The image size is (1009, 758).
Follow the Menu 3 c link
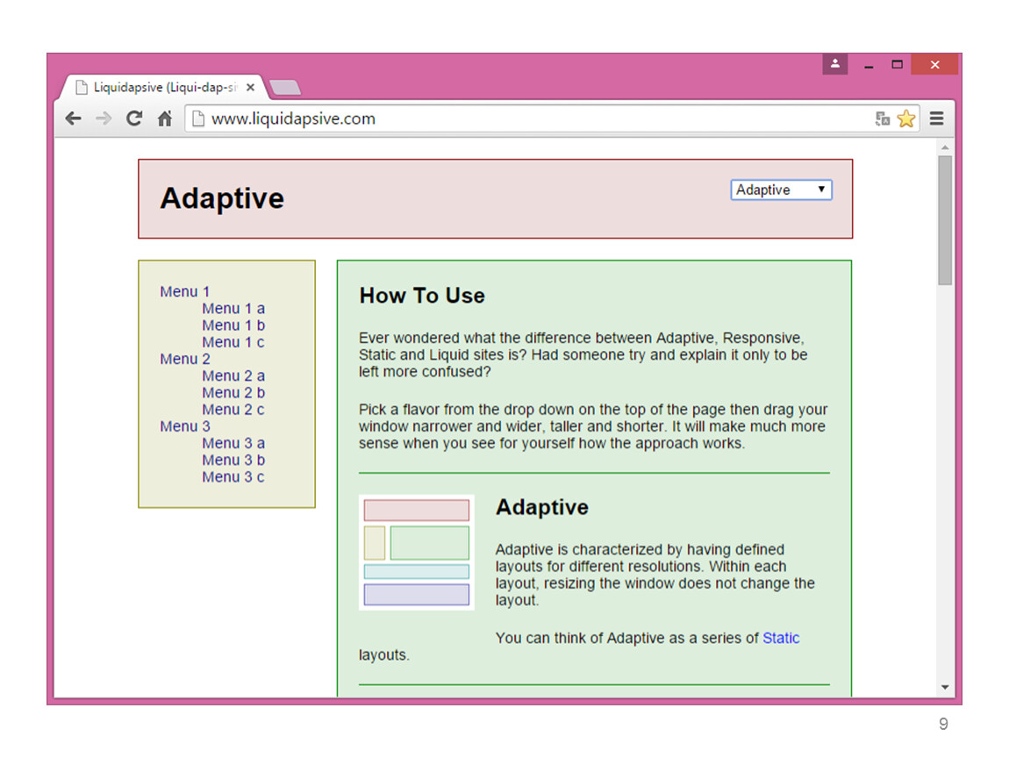[233, 476]
